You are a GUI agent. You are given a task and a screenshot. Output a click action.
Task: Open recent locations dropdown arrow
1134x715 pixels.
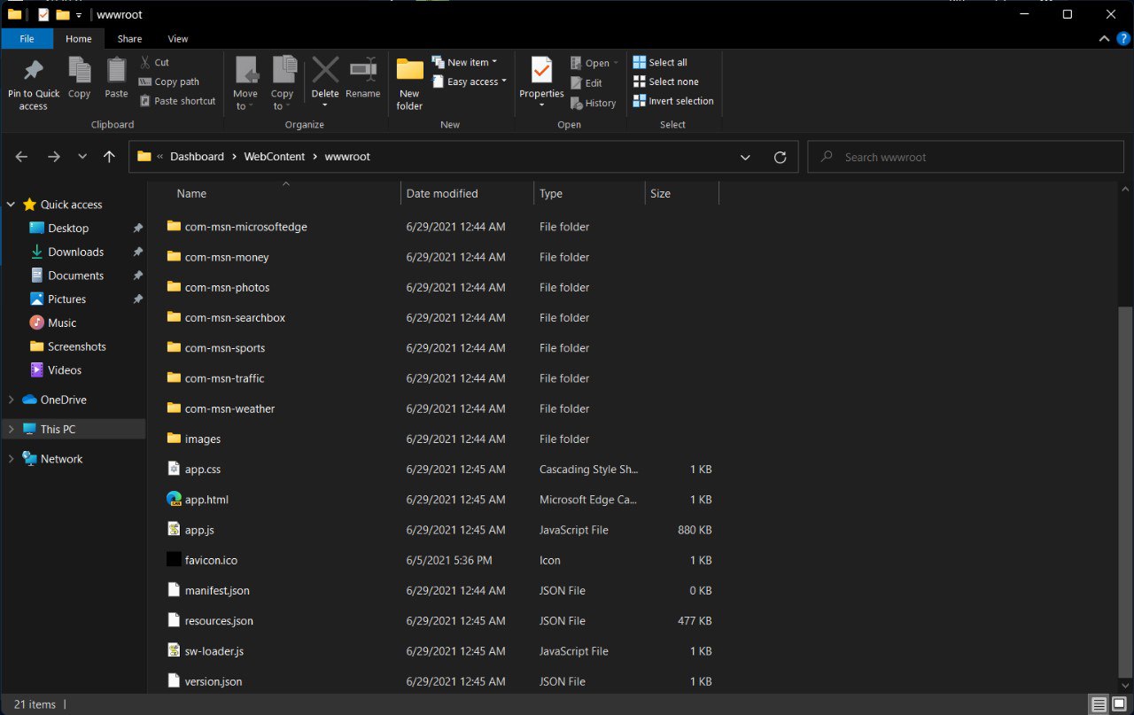tap(82, 157)
